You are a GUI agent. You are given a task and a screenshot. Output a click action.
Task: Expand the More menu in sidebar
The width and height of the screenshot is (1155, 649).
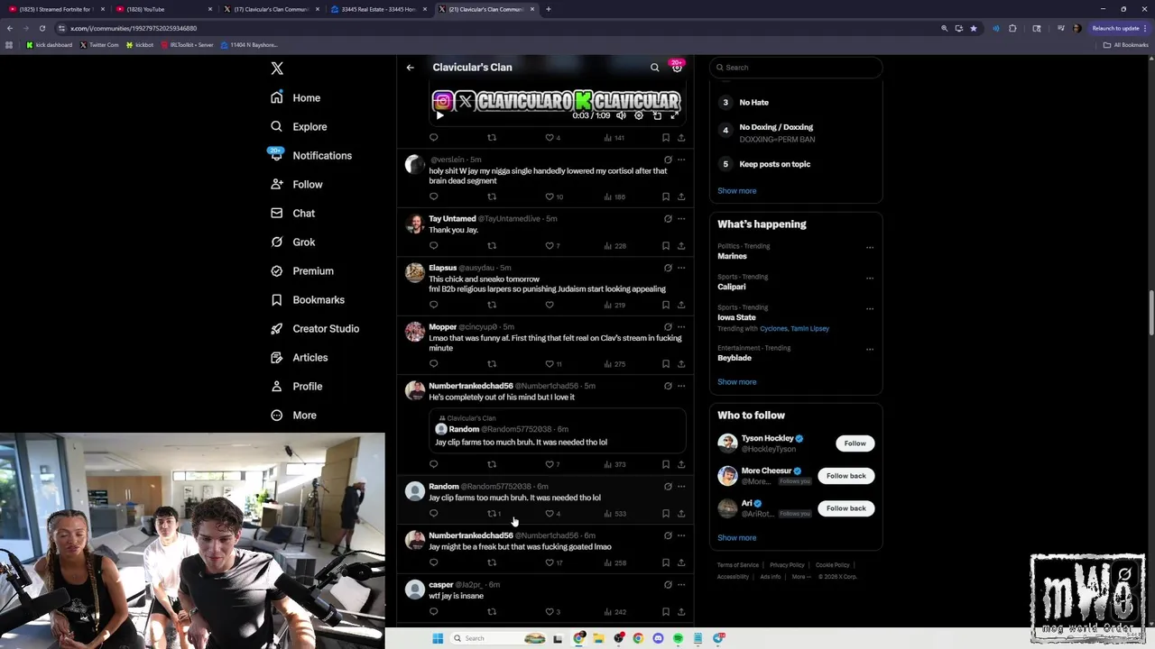pyautogui.click(x=293, y=416)
